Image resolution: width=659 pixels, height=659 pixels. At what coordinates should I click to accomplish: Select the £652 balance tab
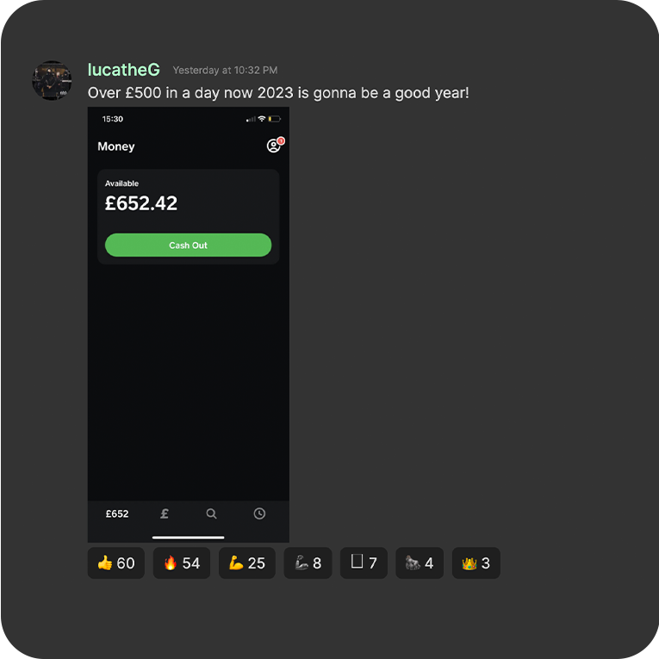coord(117,513)
